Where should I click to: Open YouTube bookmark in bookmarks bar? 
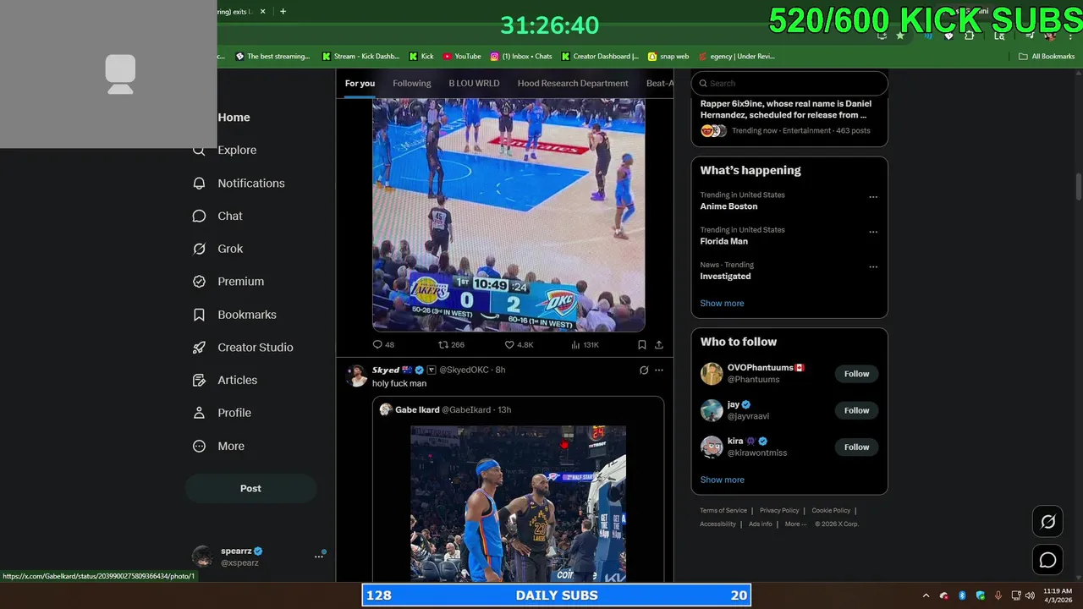pos(462,57)
